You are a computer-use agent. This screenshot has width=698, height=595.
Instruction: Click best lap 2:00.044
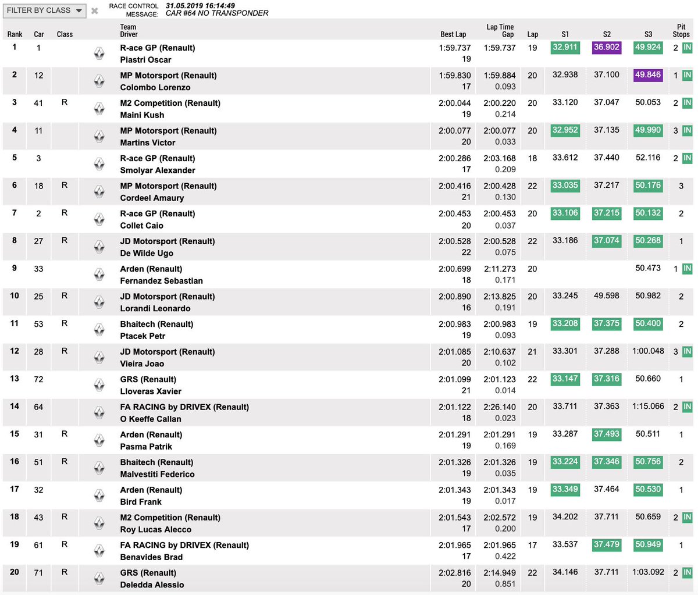tap(455, 103)
